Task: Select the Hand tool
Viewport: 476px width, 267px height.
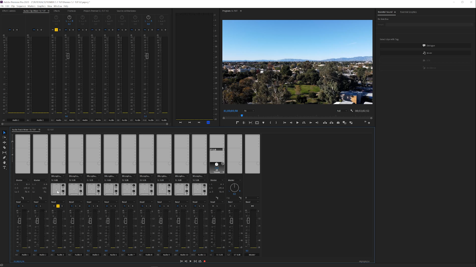Action: (4, 163)
